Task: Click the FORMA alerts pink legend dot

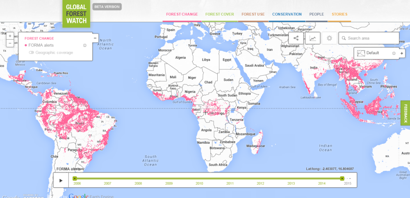Action: pyautogui.click(x=25, y=45)
